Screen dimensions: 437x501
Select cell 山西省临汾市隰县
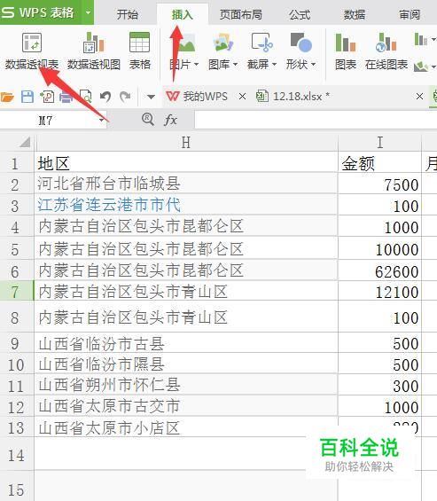coord(186,364)
